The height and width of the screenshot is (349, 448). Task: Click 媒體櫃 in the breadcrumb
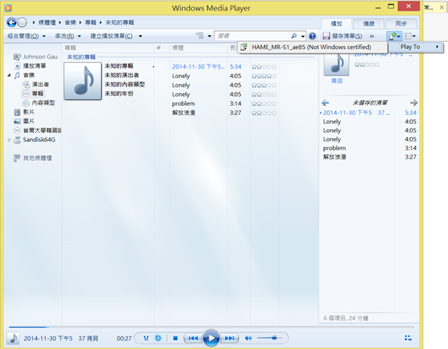(47, 23)
